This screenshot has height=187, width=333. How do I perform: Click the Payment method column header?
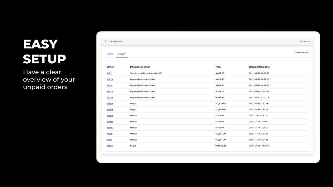tap(140, 67)
